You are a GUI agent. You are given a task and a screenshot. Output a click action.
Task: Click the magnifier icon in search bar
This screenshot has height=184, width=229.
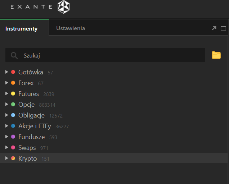[14, 56]
